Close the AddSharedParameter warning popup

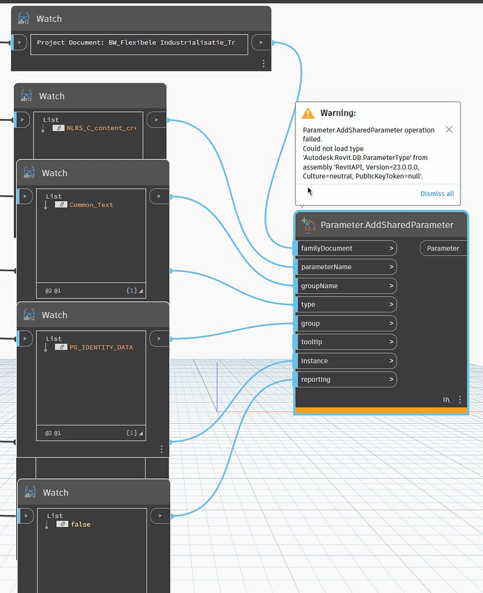[x=449, y=129]
